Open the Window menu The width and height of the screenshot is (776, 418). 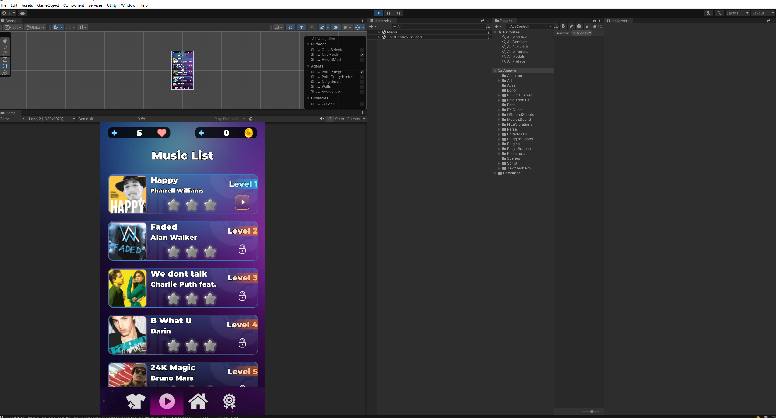128,5
